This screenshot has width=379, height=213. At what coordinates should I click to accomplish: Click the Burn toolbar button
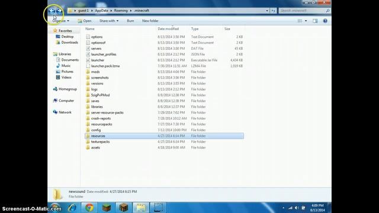pos(130,21)
